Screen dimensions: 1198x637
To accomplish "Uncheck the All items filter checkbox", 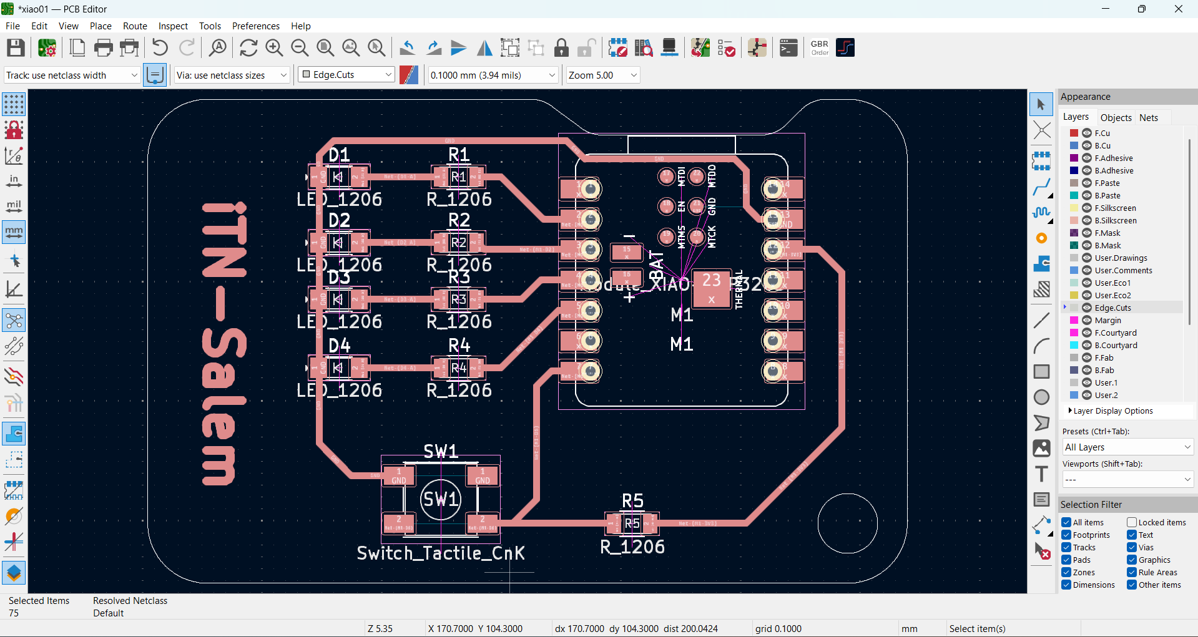I will [x=1066, y=522].
